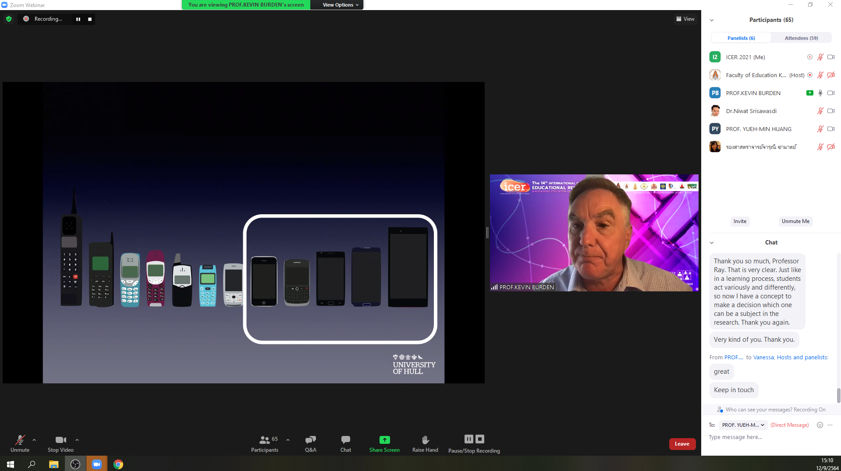Pause recording from top recording bar
This screenshot has height=471, width=841.
click(78, 19)
